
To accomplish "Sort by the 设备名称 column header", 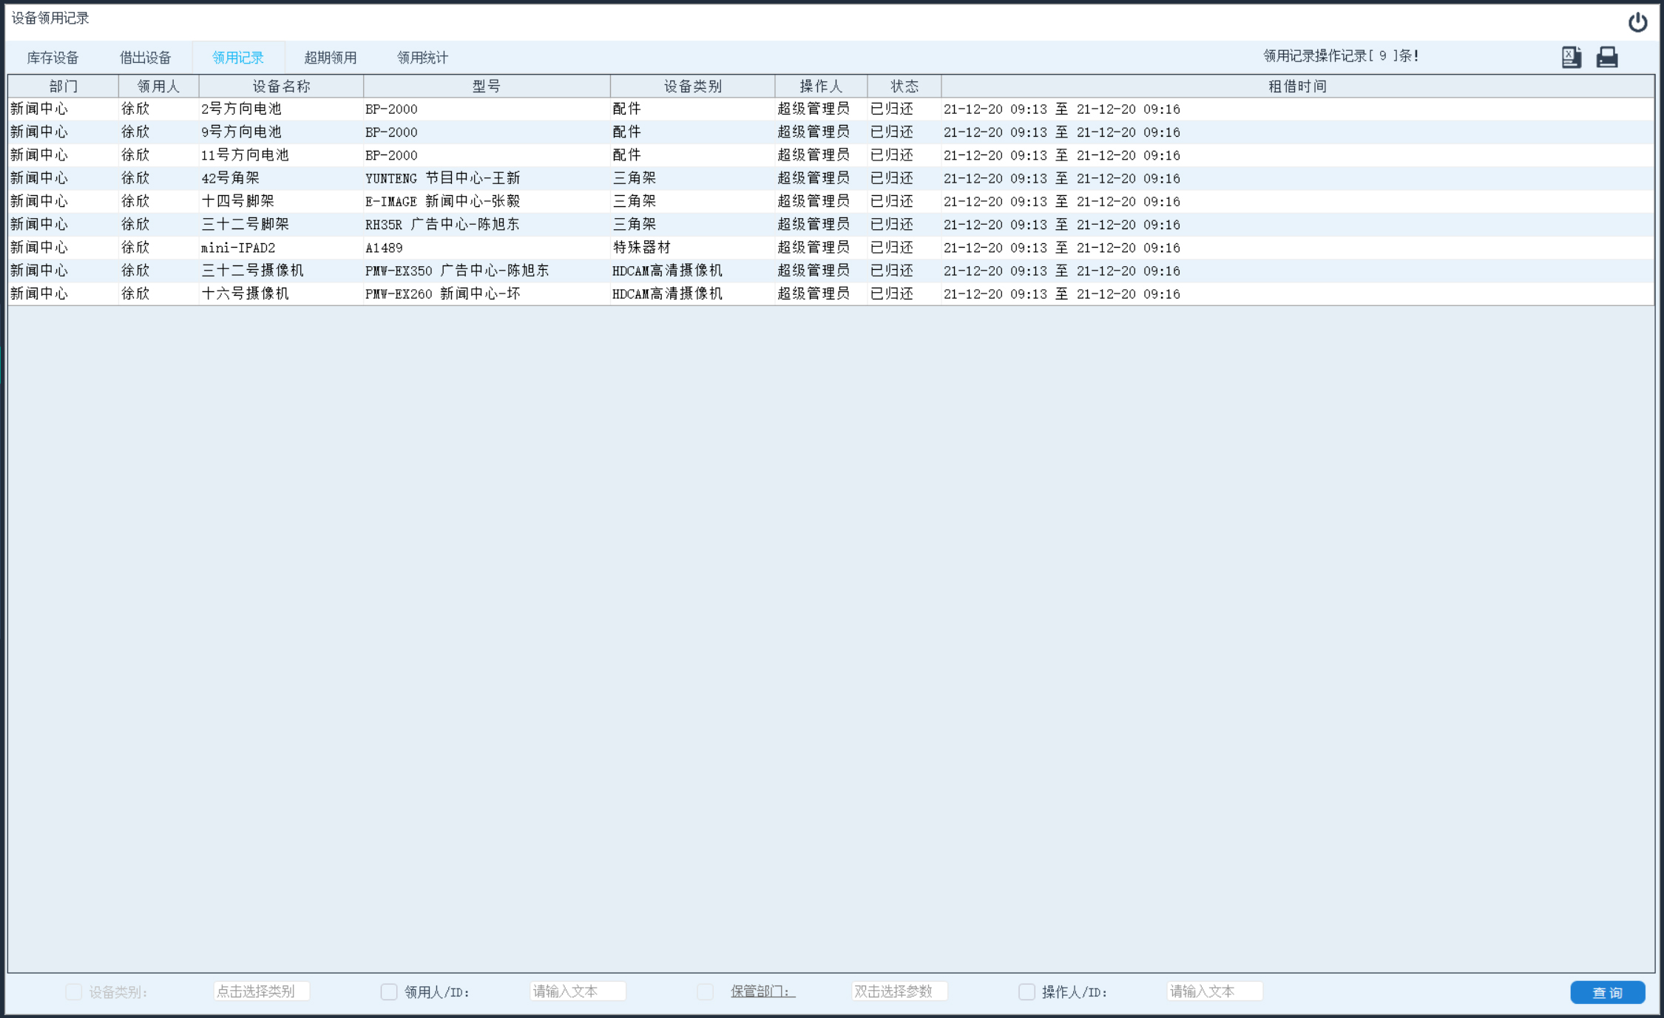I will 281,86.
